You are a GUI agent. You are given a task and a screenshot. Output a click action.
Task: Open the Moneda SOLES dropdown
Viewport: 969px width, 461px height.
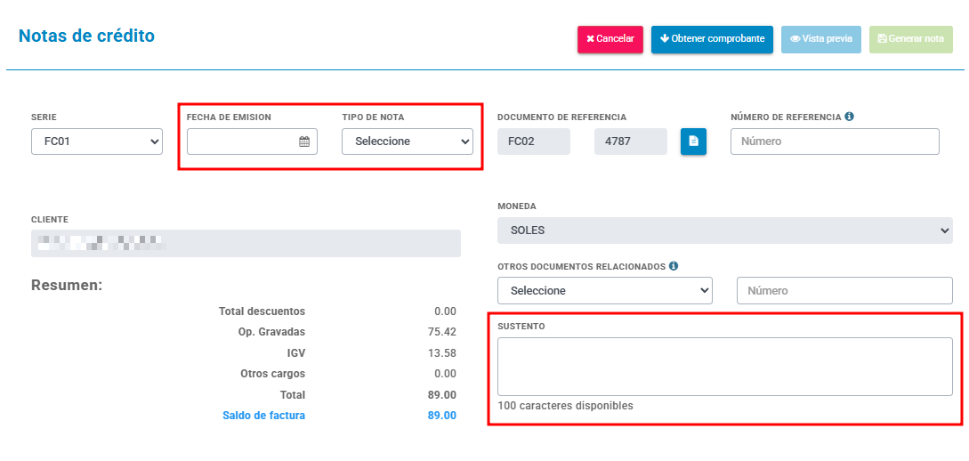pos(725,230)
